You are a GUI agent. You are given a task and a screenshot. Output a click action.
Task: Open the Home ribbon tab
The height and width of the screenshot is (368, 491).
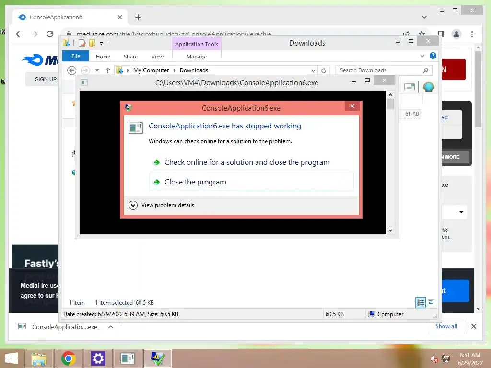(103, 57)
